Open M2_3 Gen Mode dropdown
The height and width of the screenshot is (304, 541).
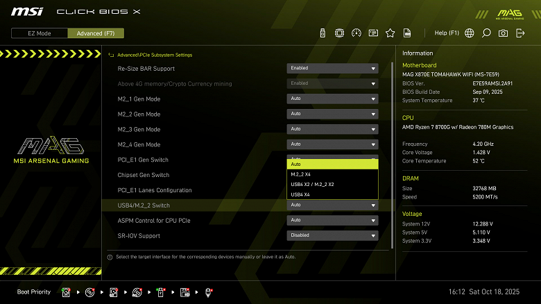332,129
